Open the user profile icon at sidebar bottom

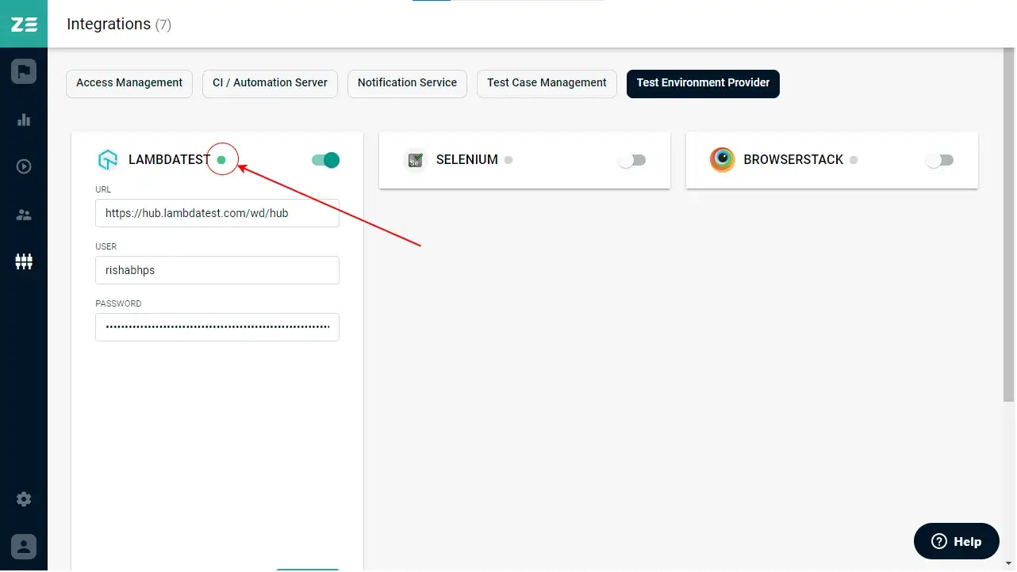(24, 546)
